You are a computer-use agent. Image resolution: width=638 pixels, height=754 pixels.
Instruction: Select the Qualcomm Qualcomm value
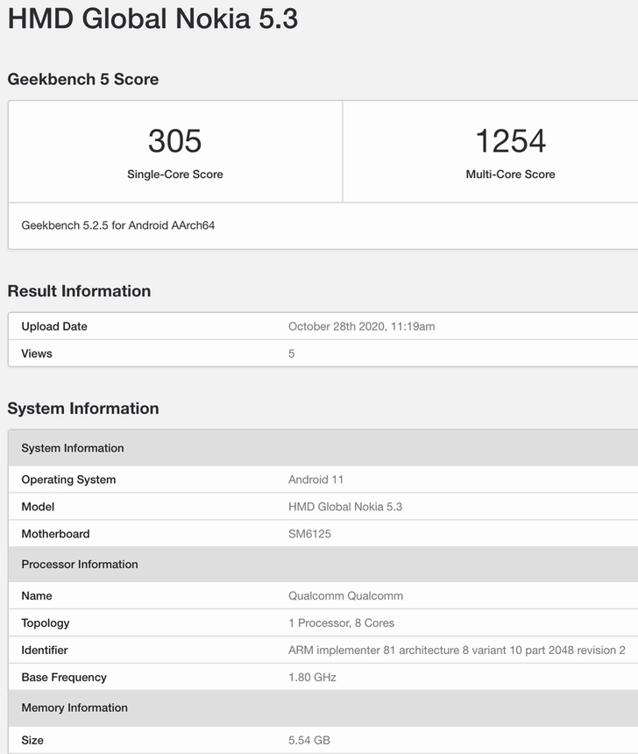coord(345,596)
